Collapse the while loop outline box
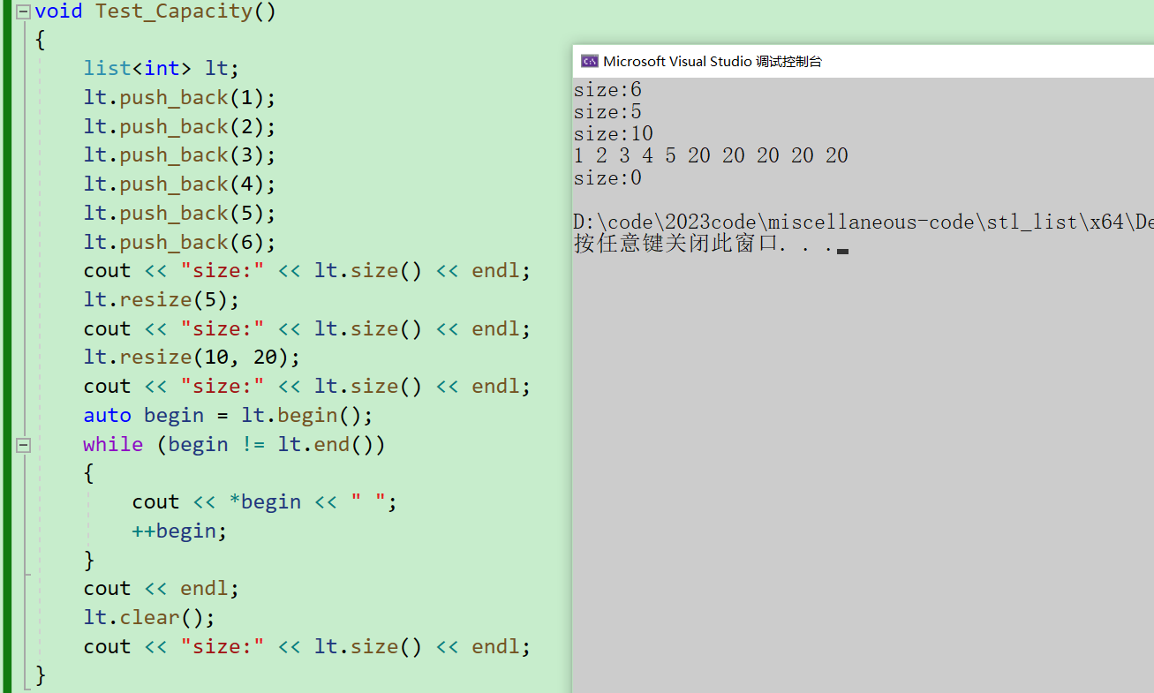This screenshot has width=1154, height=693. point(23,446)
